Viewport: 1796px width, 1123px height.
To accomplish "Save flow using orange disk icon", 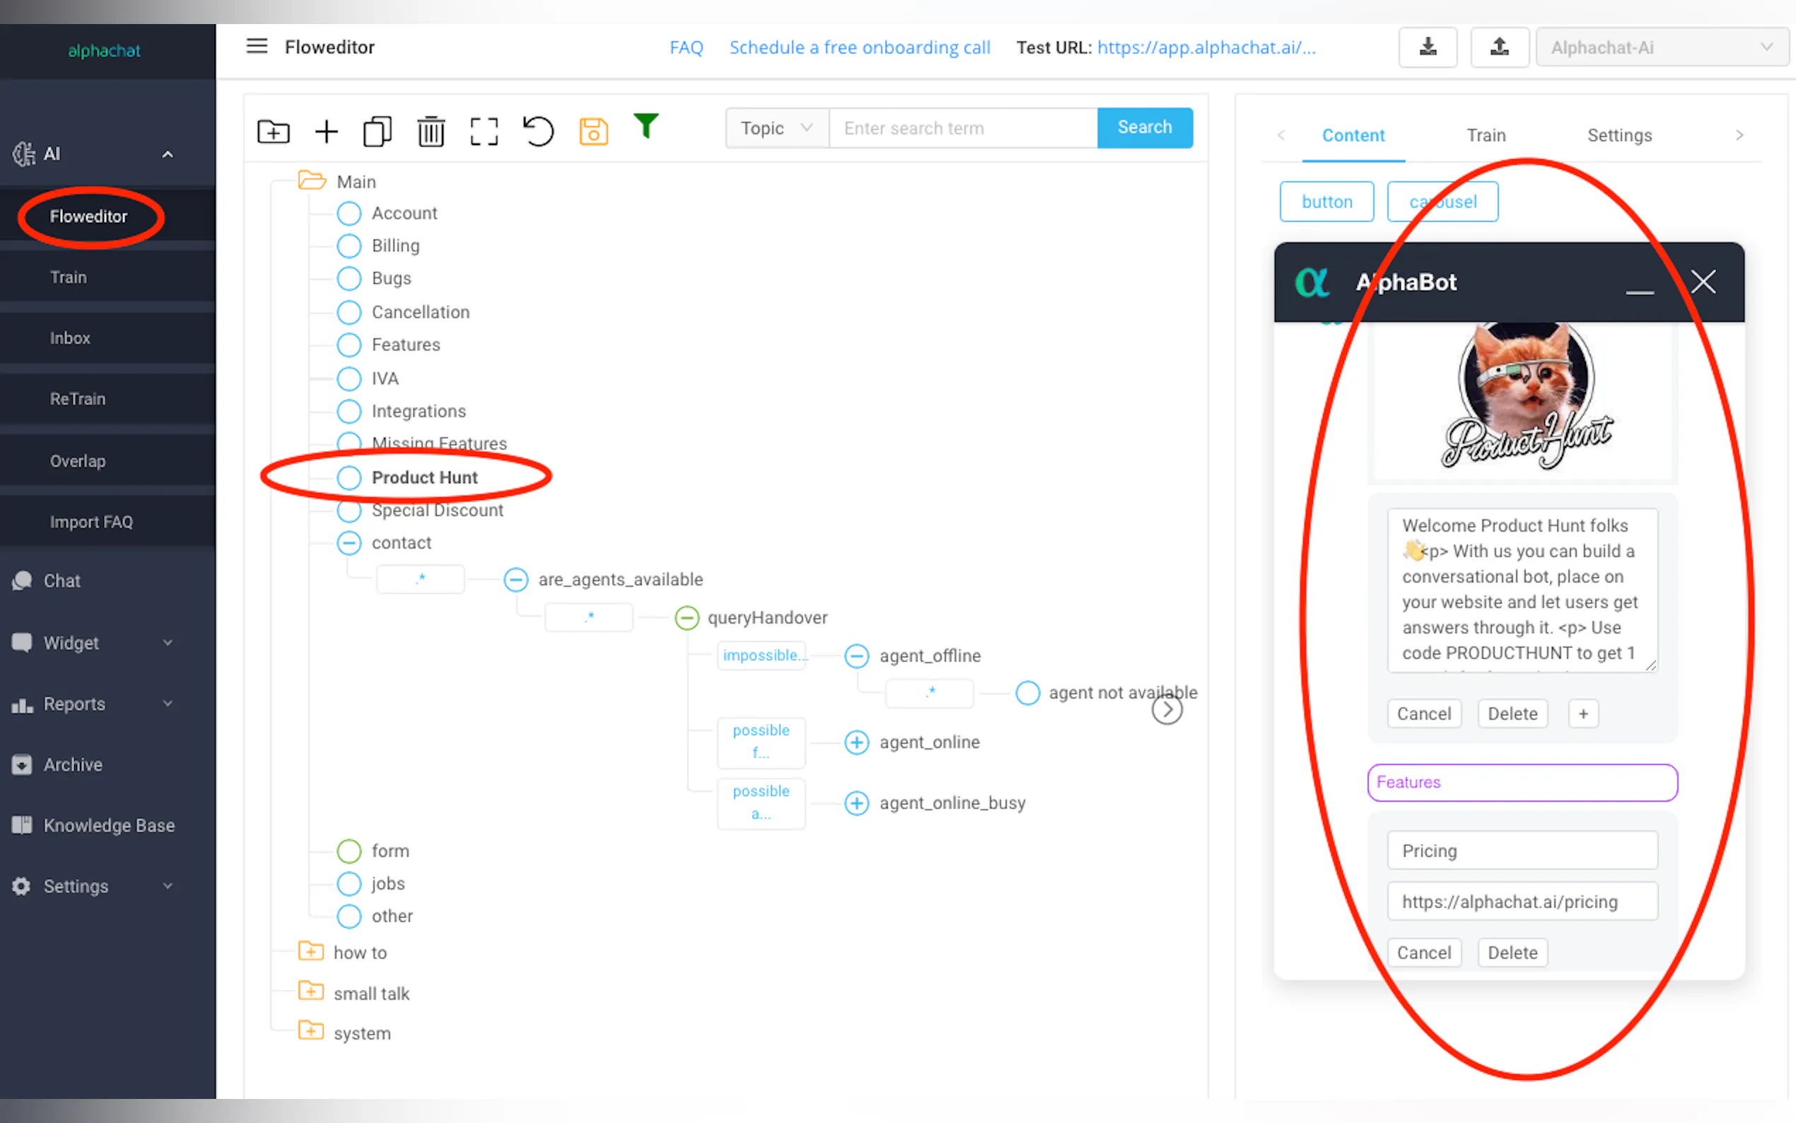I will 593,132.
